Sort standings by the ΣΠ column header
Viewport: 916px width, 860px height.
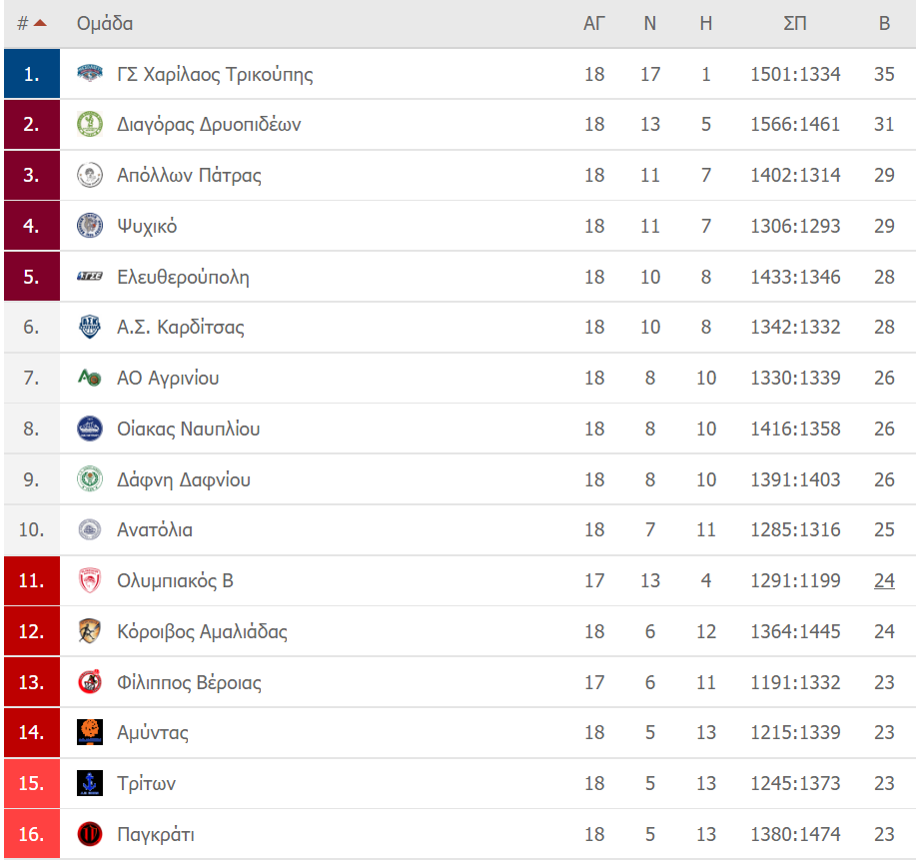click(x=794, y=23)
